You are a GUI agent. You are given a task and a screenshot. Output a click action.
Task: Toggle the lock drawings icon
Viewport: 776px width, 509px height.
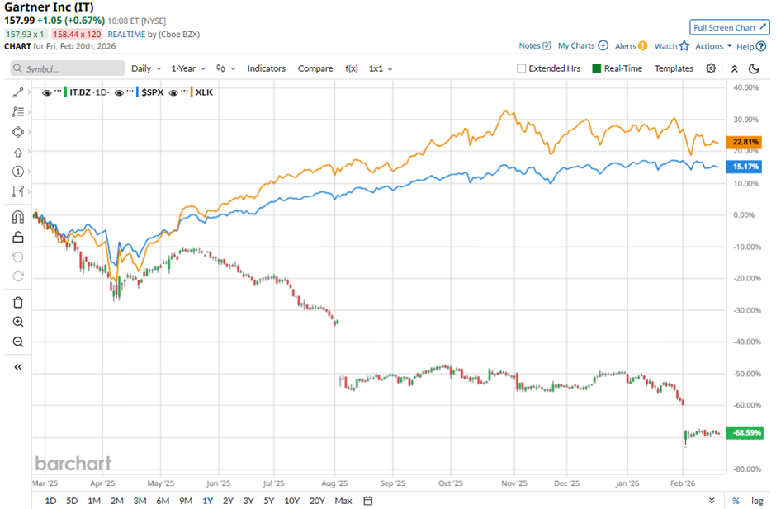[x=18, y=237]
